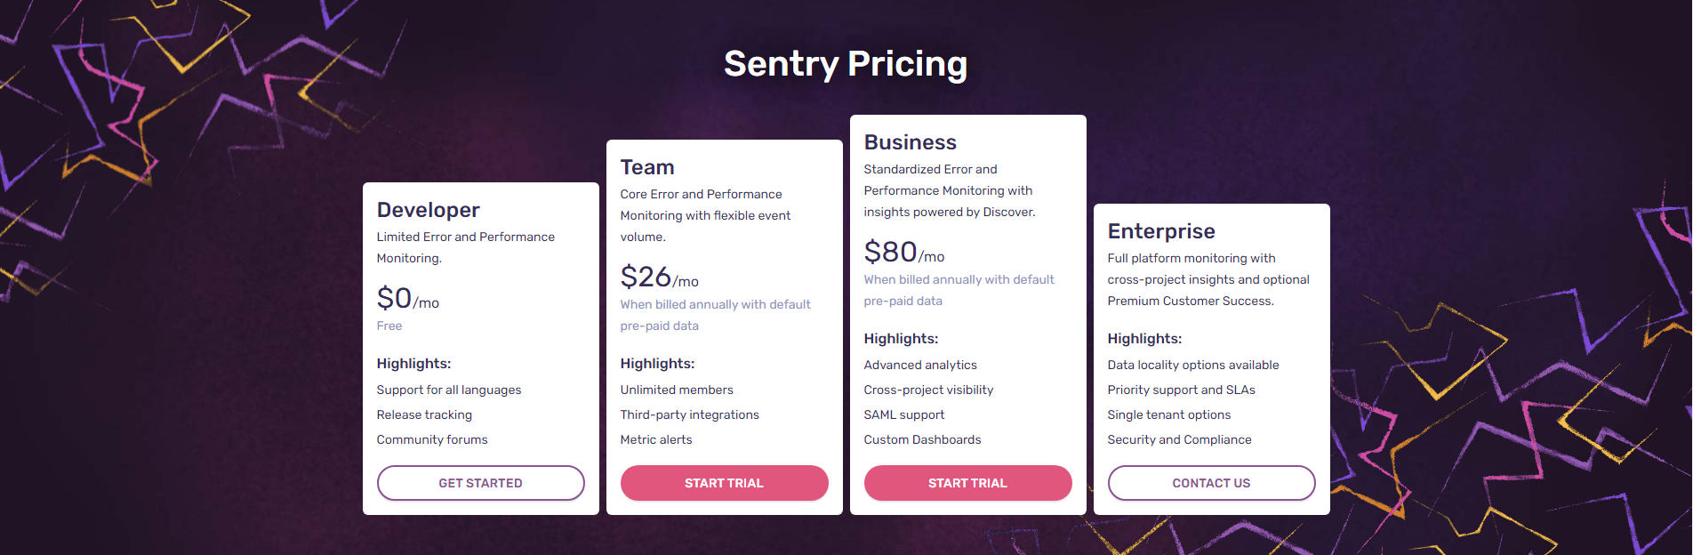The height and width of the screenshot is (555, 1693).
Task: Click the $26/mo price on Team plan
Action: 659,277
